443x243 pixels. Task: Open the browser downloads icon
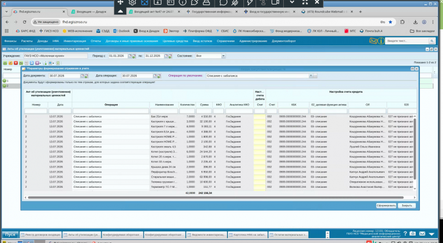(415, 22)
